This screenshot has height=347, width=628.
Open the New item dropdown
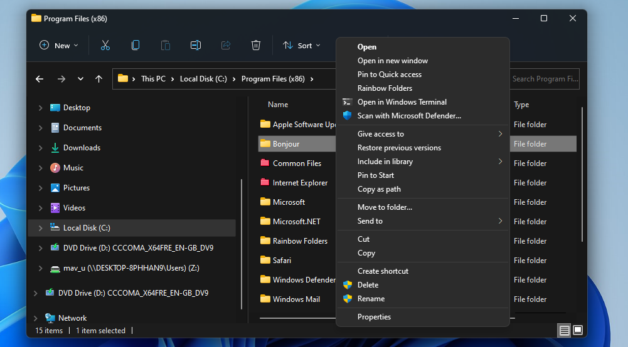59,46
